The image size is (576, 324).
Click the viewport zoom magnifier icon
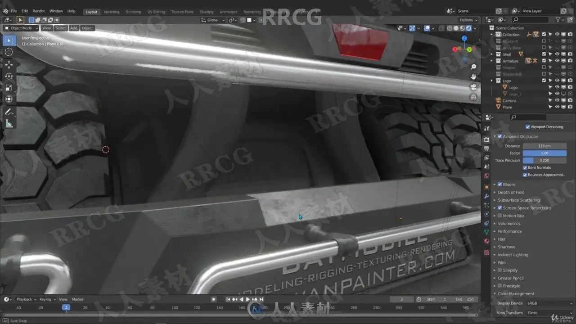click(x=473, y=67)
